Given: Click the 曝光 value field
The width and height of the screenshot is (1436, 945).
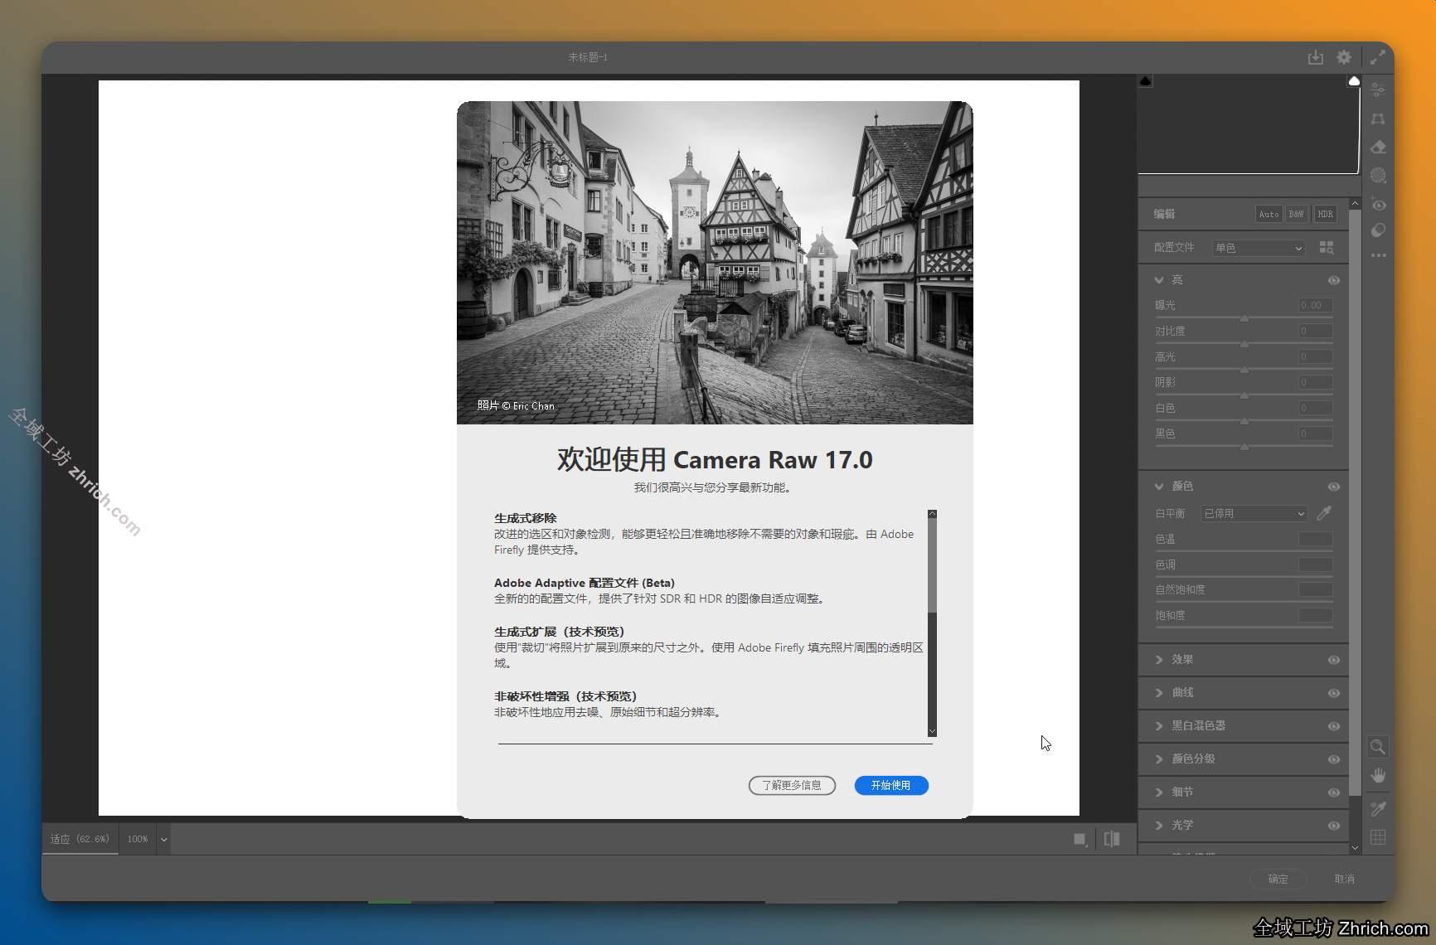Looking at the screenshot, I should coord(1315,305).
